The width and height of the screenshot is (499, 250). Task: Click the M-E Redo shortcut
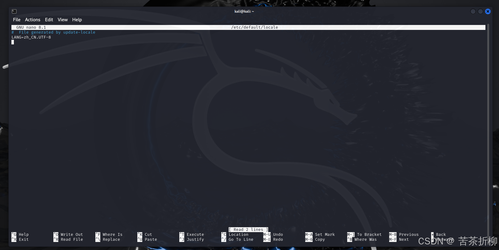tap(273, 240)
